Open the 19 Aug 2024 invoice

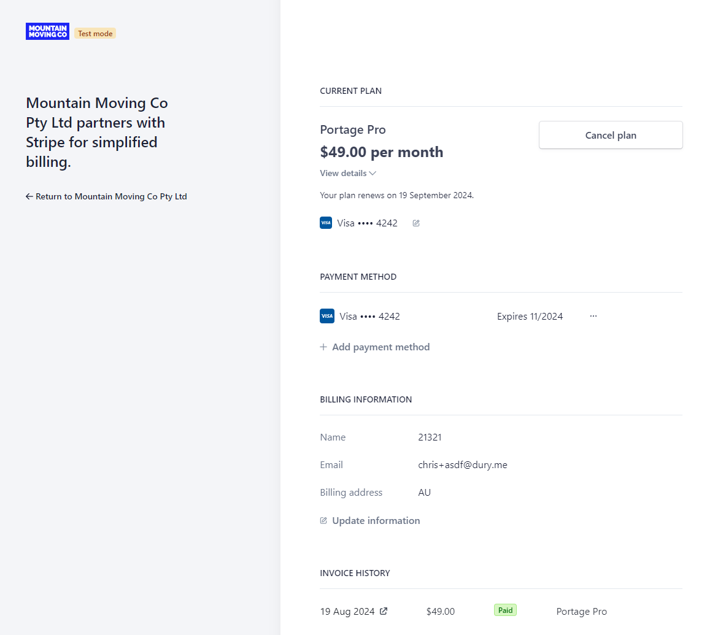pos(348,611)
